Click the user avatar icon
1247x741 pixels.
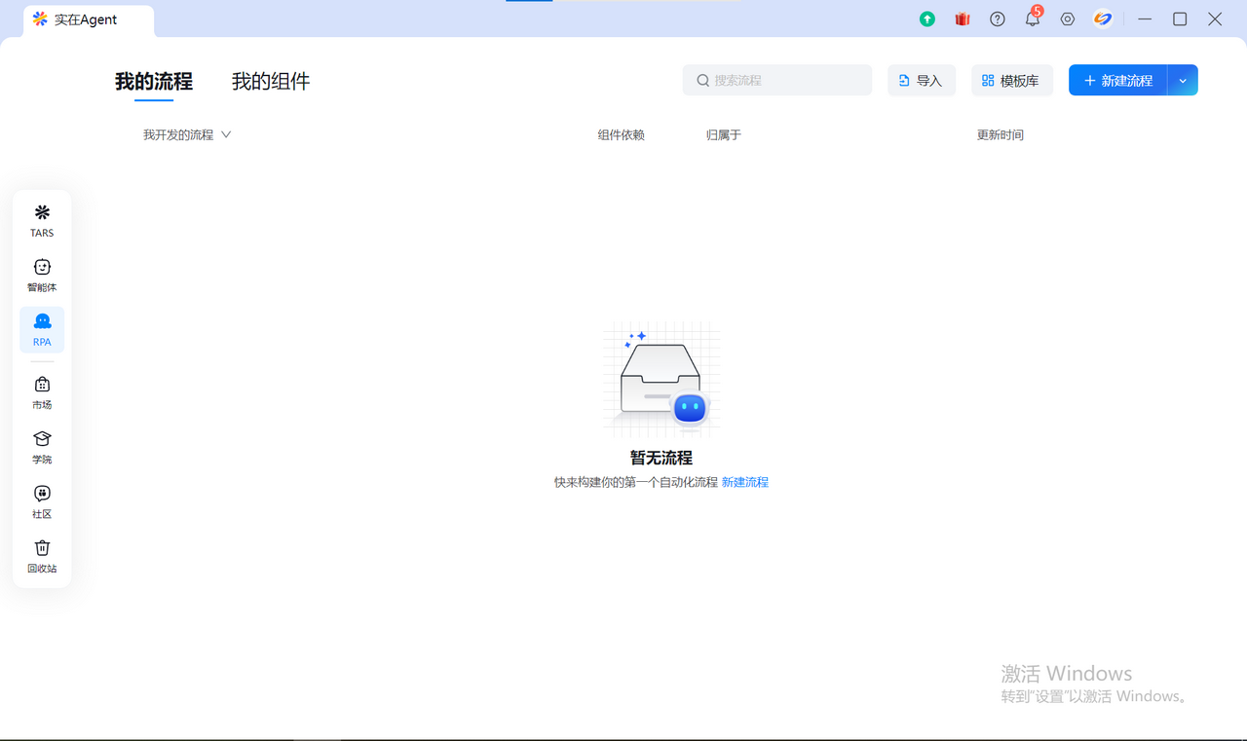(x=1103, y=19)
